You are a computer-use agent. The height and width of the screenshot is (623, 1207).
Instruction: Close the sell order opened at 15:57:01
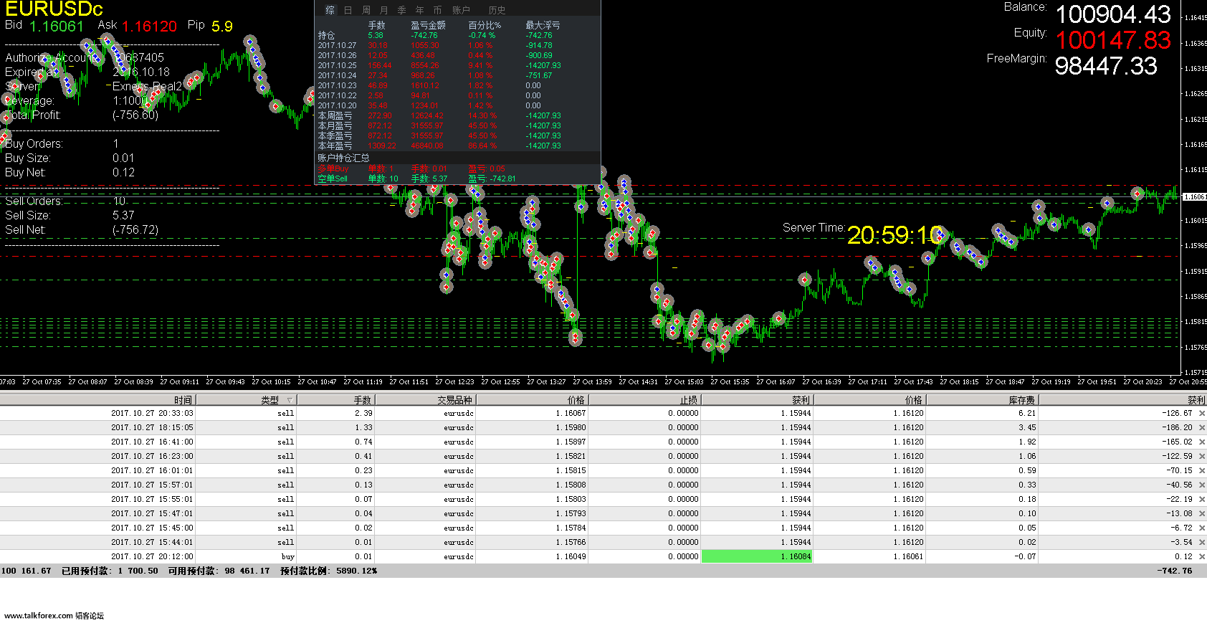coord(1202,485)
